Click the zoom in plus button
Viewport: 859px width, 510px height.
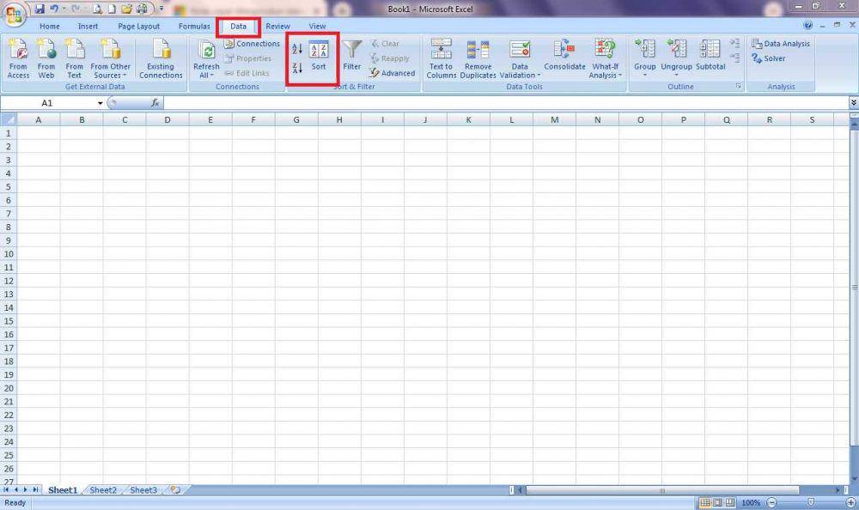[x=850, y=502]
